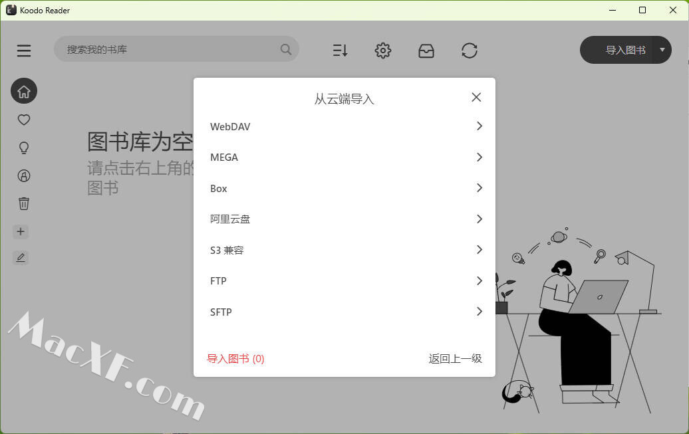The height and width of the screenshot is (434, 689).
Task: Click the search magnifier icon
Action: (285, 49)
